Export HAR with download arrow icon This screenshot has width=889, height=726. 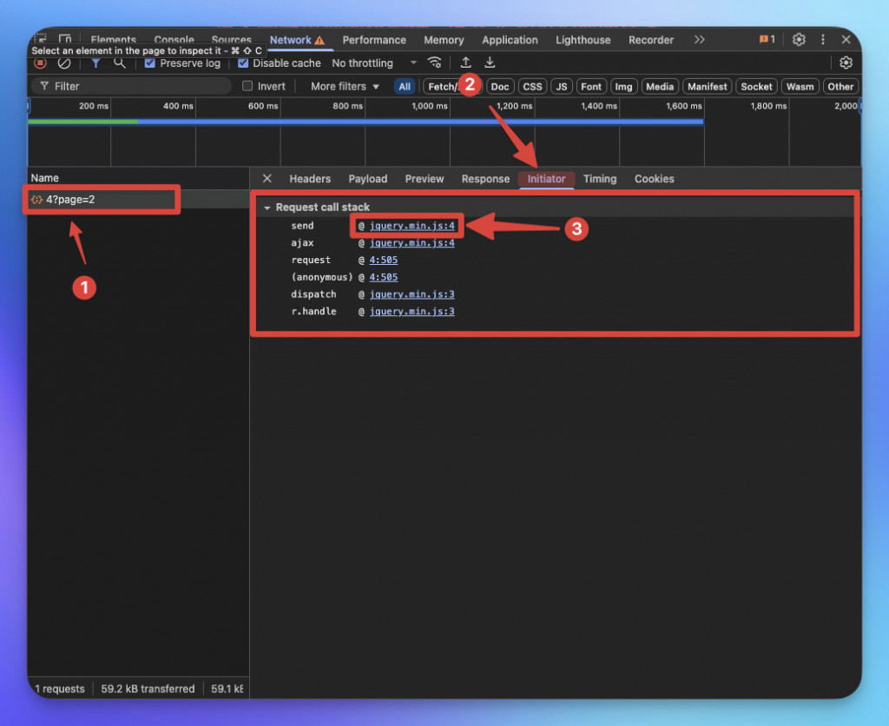[490, 63]
